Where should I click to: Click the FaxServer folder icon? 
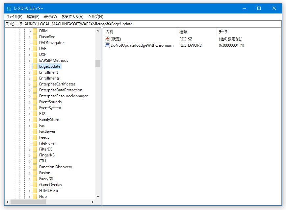click(35, 131)
